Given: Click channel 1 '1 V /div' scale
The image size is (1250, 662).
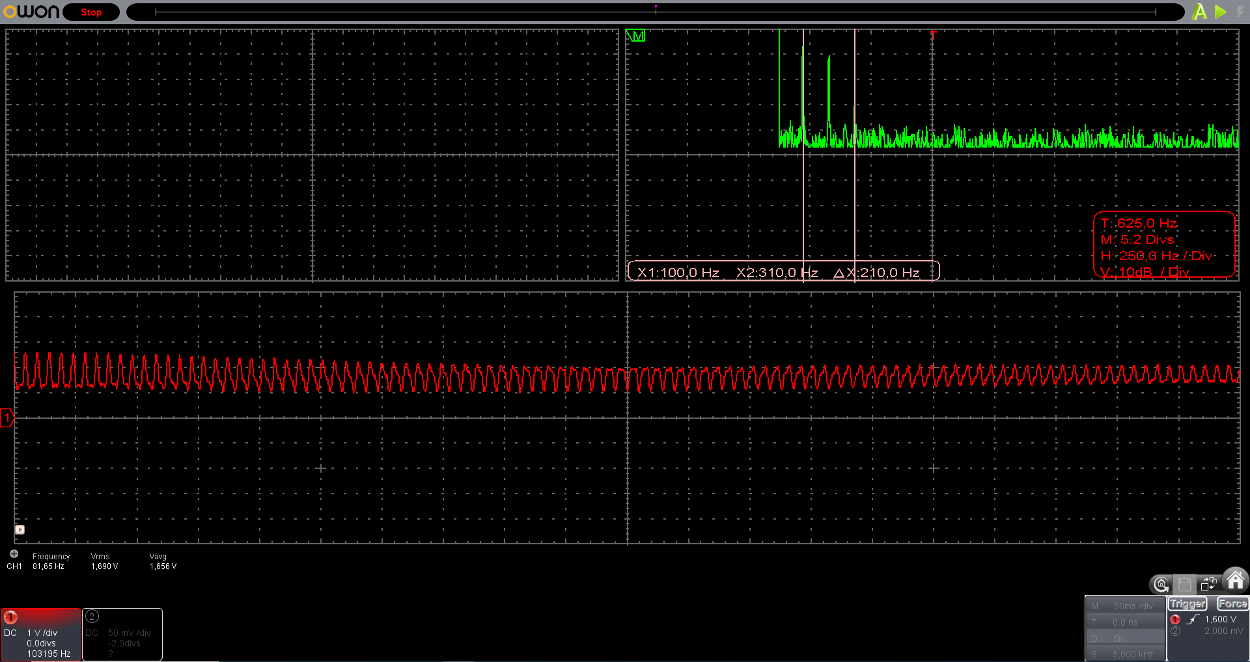Looking at the screenshot, I should pos(42,633).
